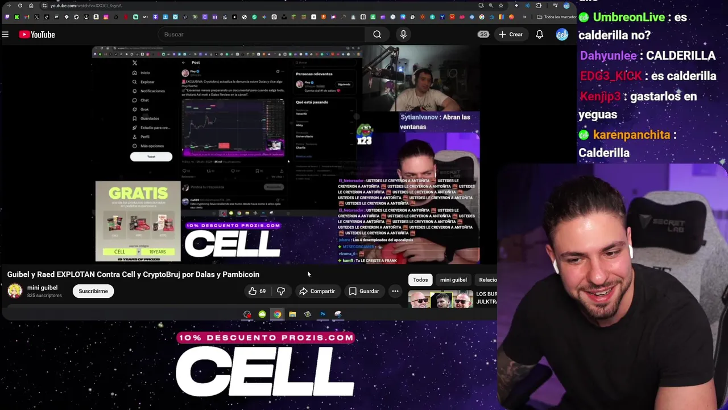This screenshot has height=410, width=728.
Task: Open suggested video titled LOS BUR...
Action: [487, 298]
